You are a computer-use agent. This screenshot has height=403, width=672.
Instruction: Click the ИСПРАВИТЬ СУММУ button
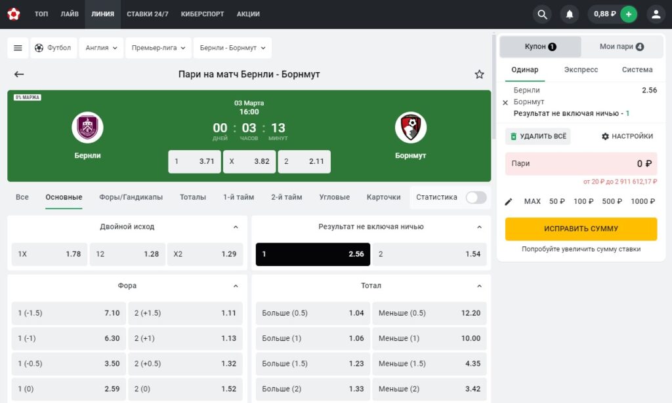[x=581, y=229]
